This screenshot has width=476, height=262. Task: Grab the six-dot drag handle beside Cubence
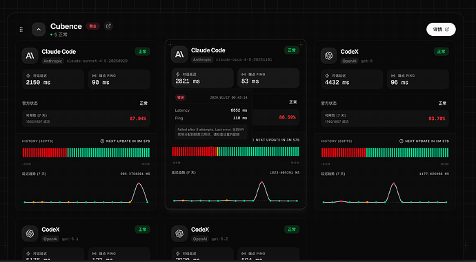click(21, 30)
